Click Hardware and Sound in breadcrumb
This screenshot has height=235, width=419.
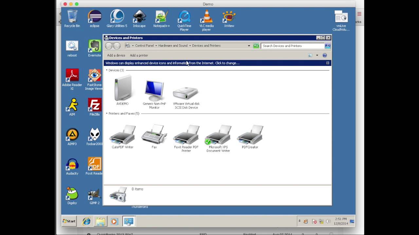coord(173,46)
